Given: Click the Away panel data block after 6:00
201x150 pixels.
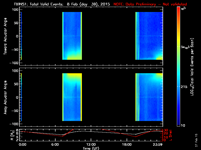Looking at the screenshot, I should point(72,97).
